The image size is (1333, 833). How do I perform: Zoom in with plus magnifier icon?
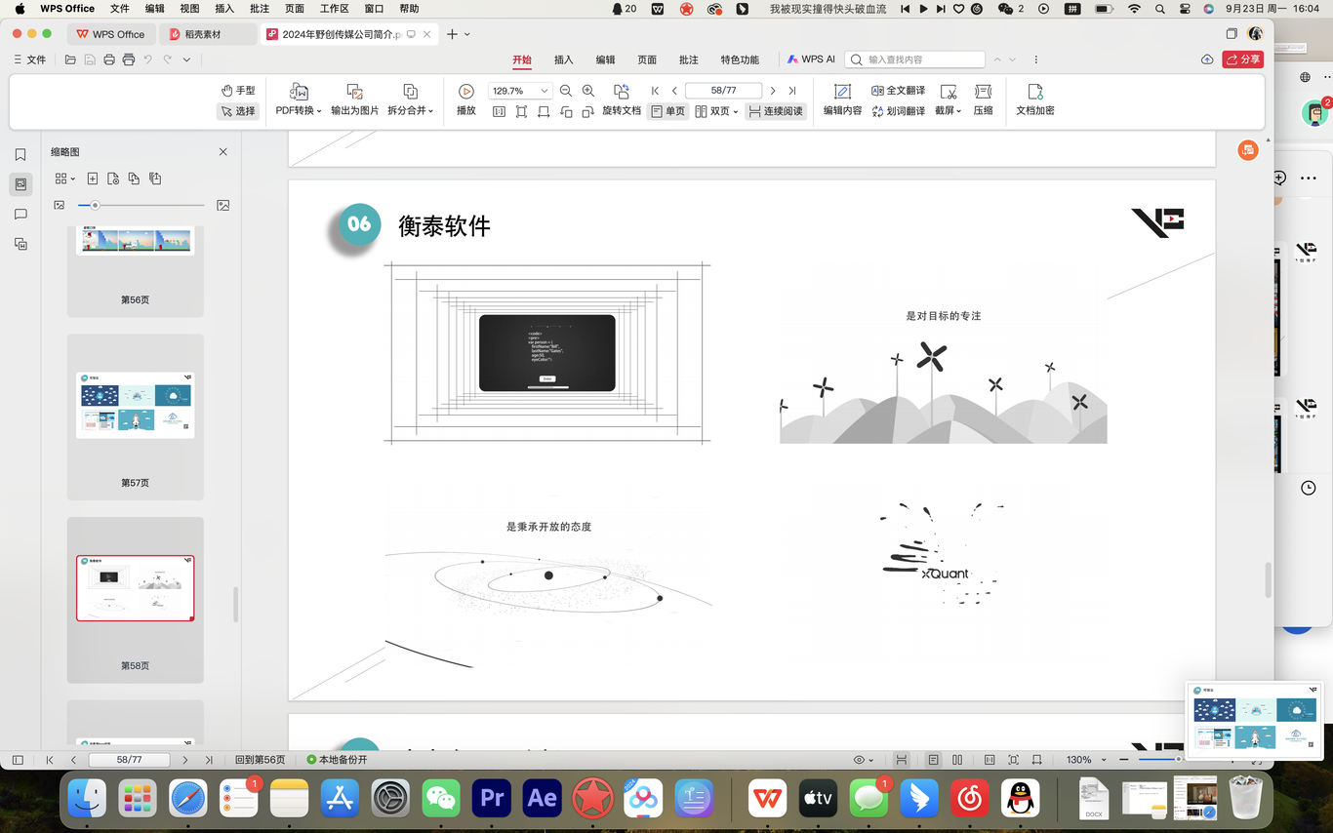(x=588, y=91)
